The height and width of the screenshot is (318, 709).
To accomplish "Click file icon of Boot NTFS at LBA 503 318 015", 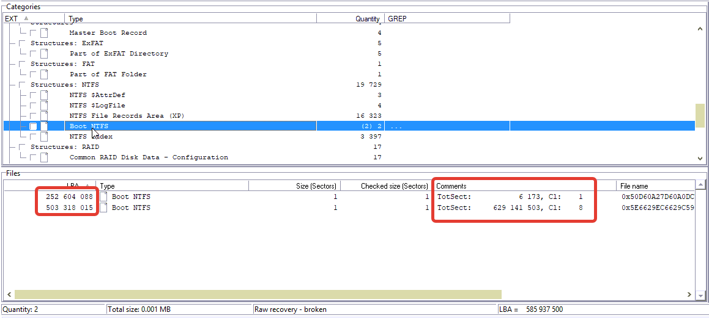I will coord(104,208).
